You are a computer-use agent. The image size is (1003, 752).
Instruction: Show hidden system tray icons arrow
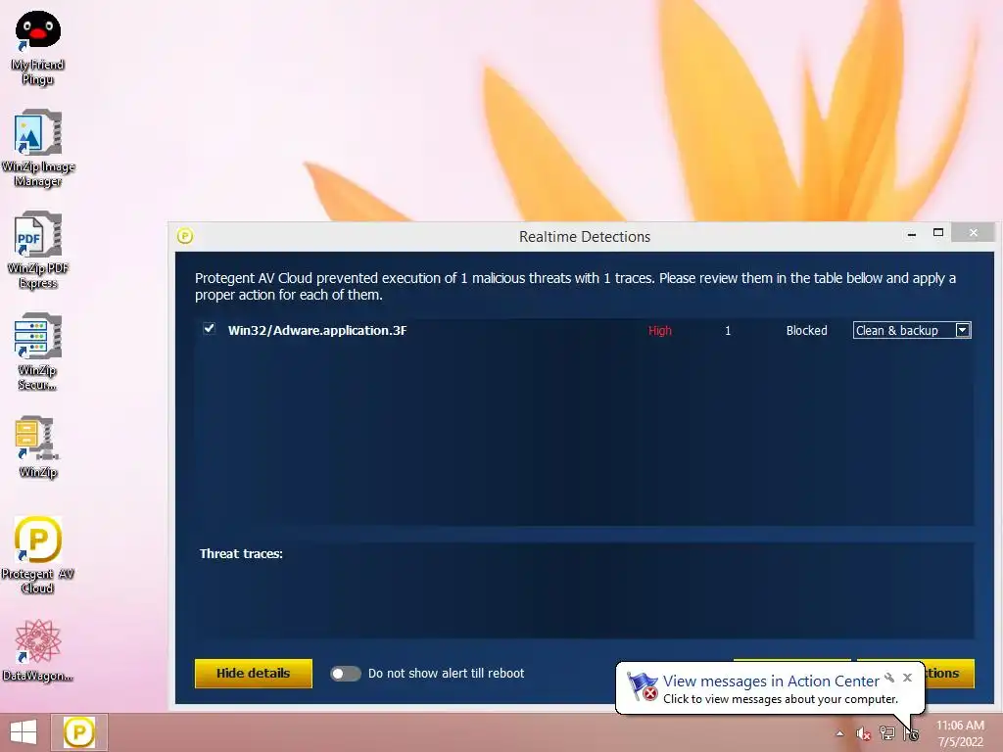click(x=839, y=733)
